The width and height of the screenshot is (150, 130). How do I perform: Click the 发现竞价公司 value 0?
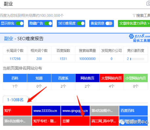coord(112,59)
